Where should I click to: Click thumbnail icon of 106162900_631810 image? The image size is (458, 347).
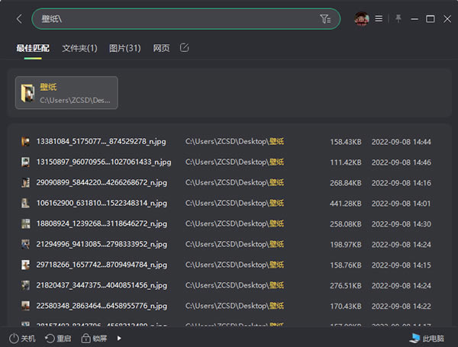tap(25, 204)
